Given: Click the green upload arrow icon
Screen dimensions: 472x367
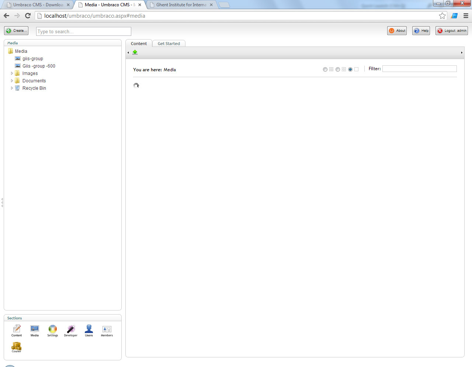Looking at the screenshot, I should (135, 52).
